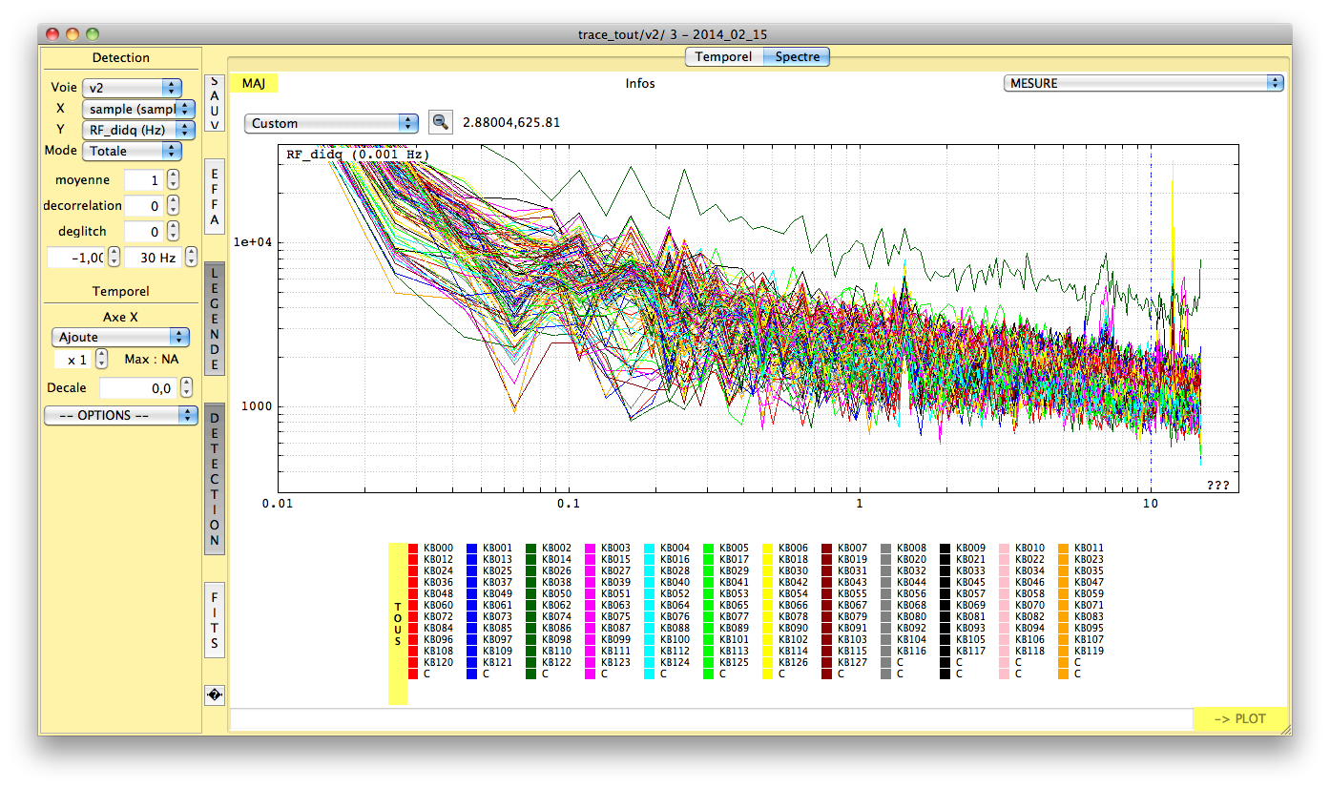Click the magnifier zoom icon
Viewport: 1330px width, 788px height.
[440, 122]
